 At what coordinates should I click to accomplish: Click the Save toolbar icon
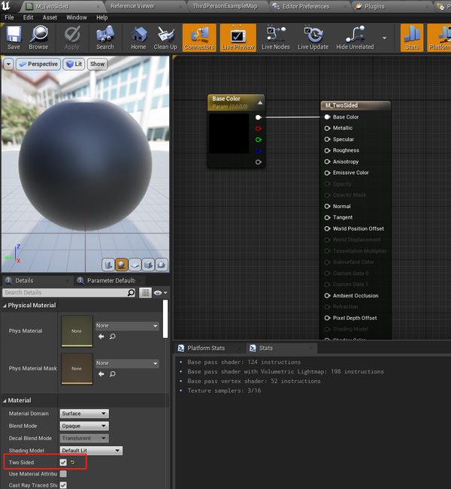(14, 38)
